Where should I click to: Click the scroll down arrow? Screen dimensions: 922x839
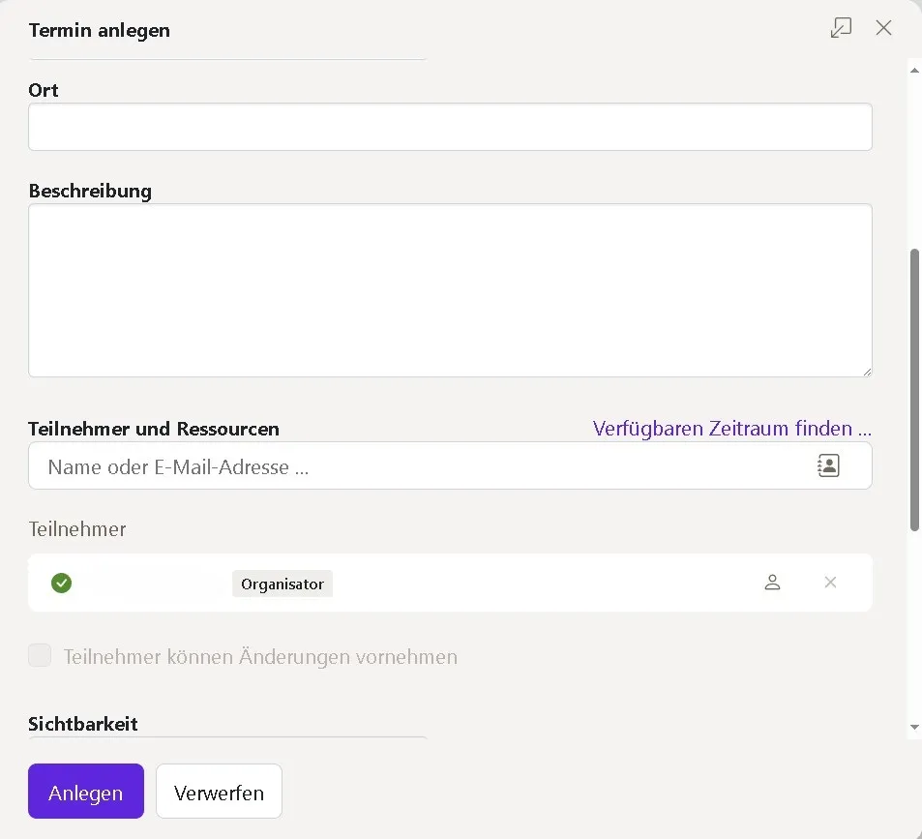[914, 727]
